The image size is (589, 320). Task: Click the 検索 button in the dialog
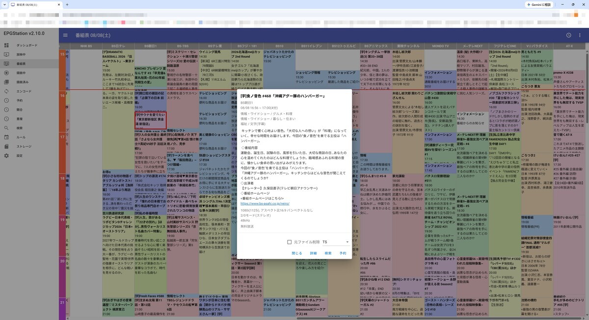(328, 253)
